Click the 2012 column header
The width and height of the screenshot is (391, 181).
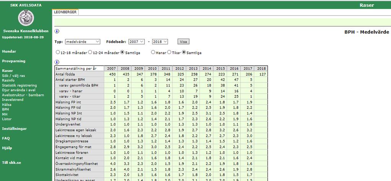[x=179, y=68]
